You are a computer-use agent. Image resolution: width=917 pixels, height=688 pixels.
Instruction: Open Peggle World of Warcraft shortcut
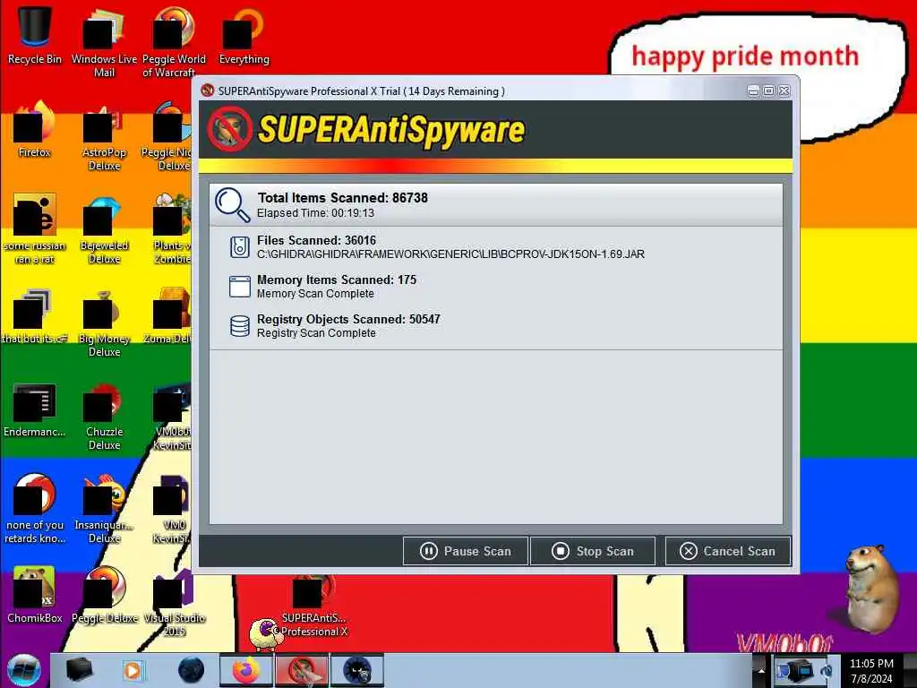tap(174, 42)
